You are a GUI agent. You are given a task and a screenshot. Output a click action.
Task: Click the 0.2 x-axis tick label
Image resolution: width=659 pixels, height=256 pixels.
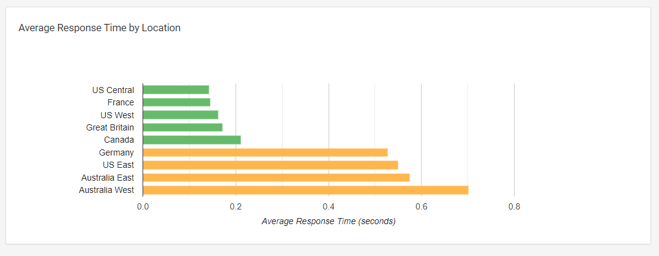pos(236,206)
